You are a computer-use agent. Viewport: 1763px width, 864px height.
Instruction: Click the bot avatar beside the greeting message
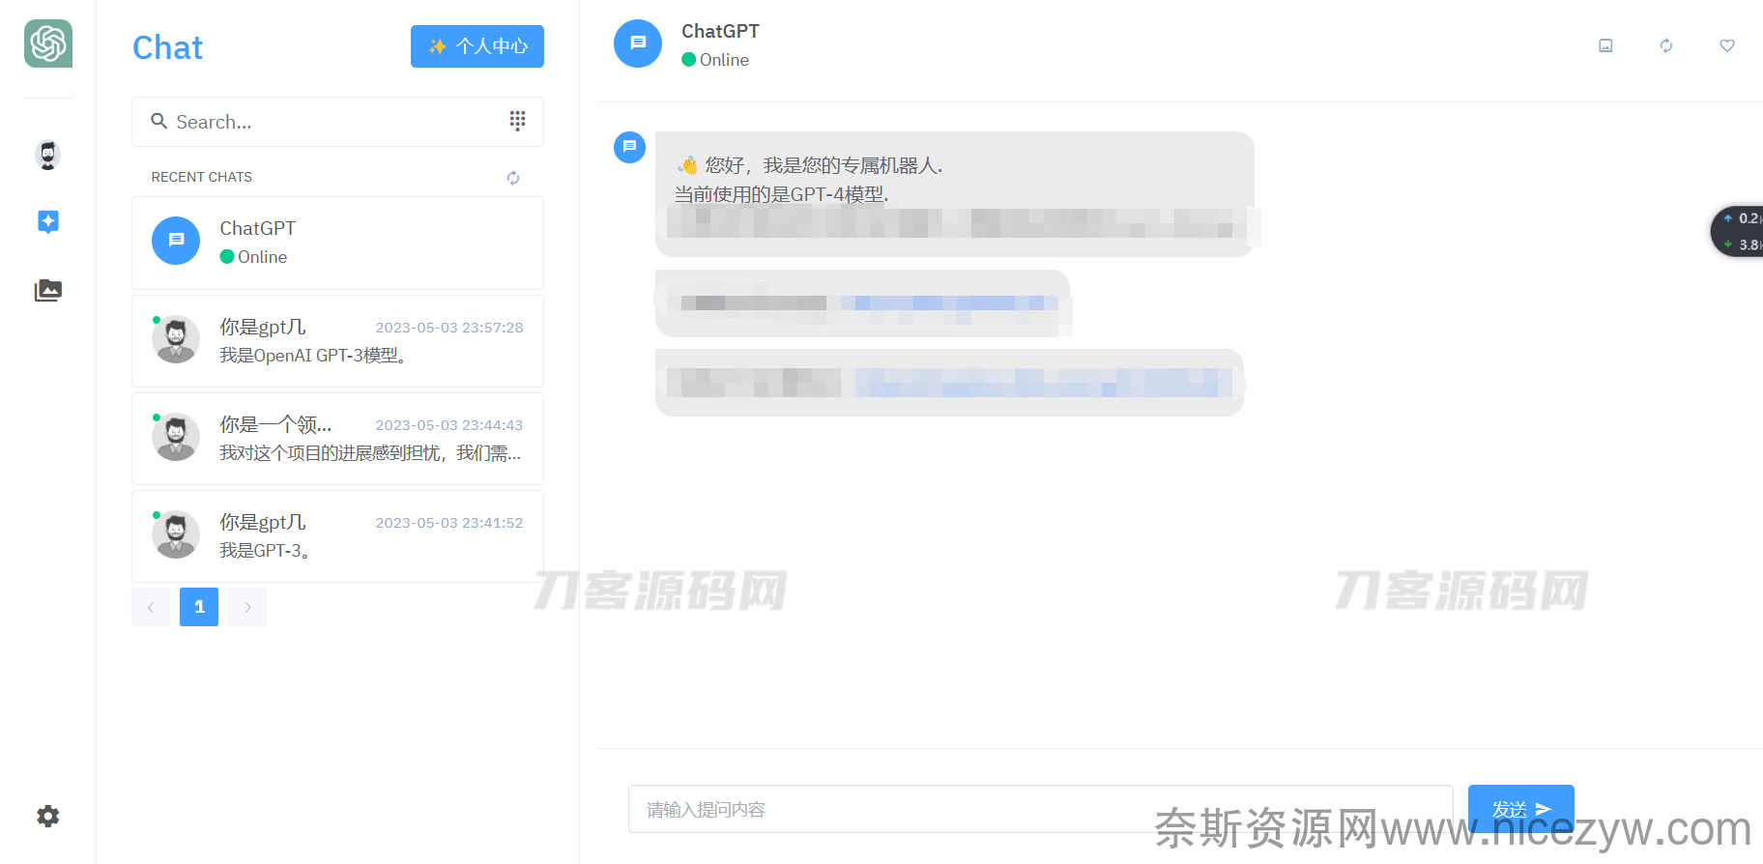[630, 147]
